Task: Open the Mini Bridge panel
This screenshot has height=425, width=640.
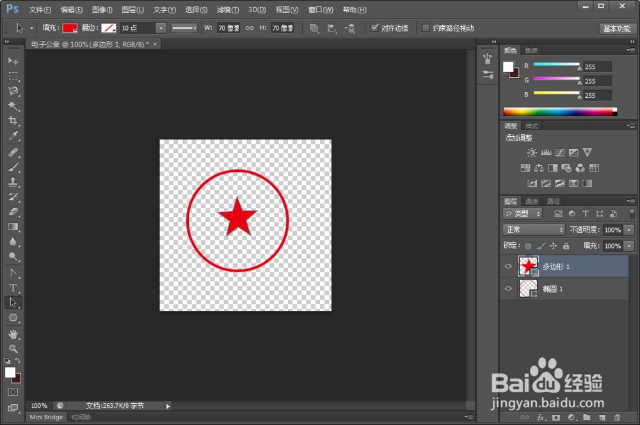Action: tap(46, 417)
